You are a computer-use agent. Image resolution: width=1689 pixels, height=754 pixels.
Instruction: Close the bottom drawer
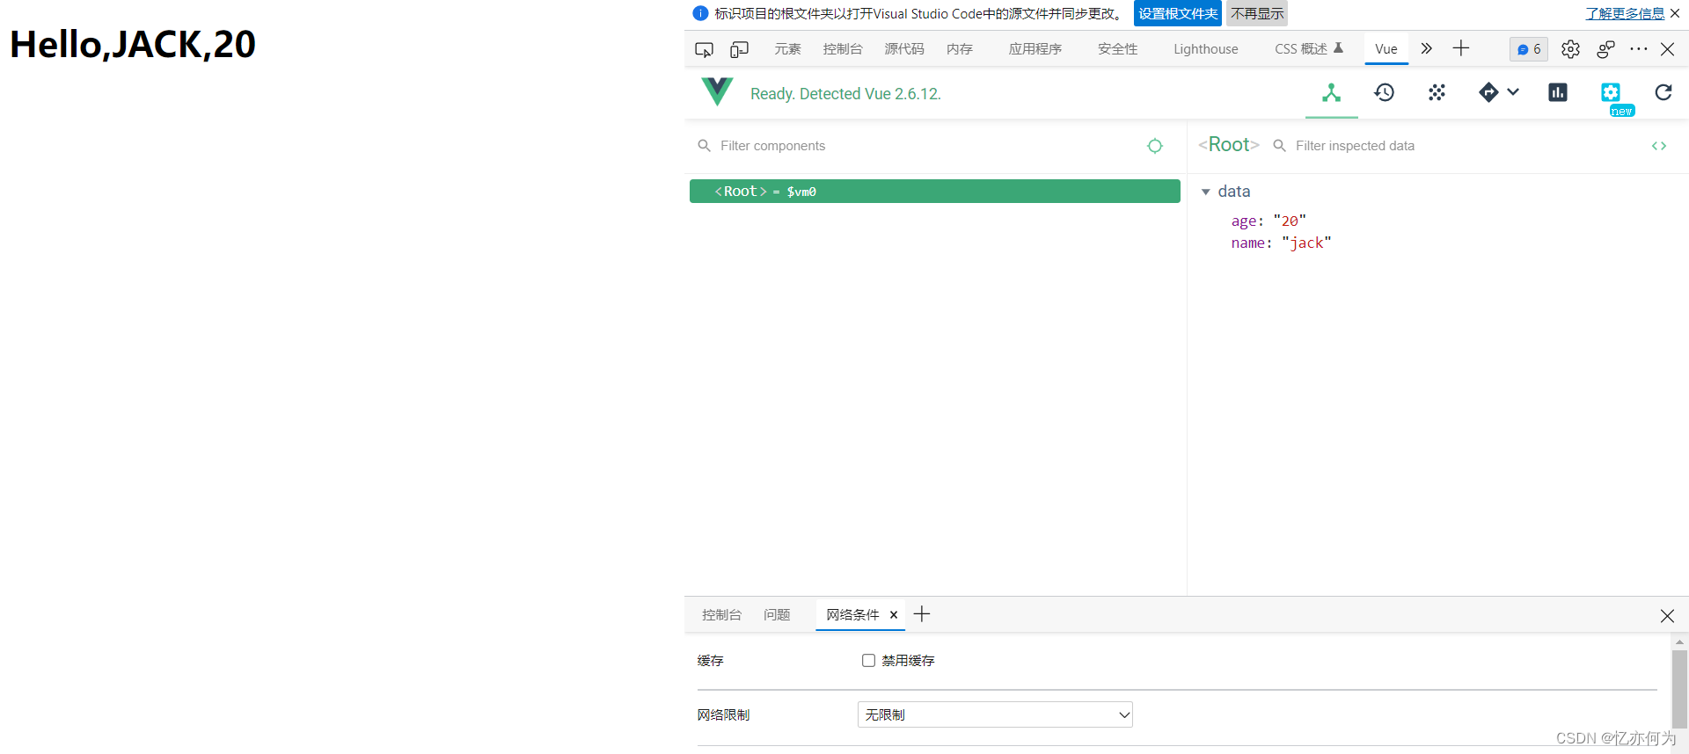tap(1667, 616)
